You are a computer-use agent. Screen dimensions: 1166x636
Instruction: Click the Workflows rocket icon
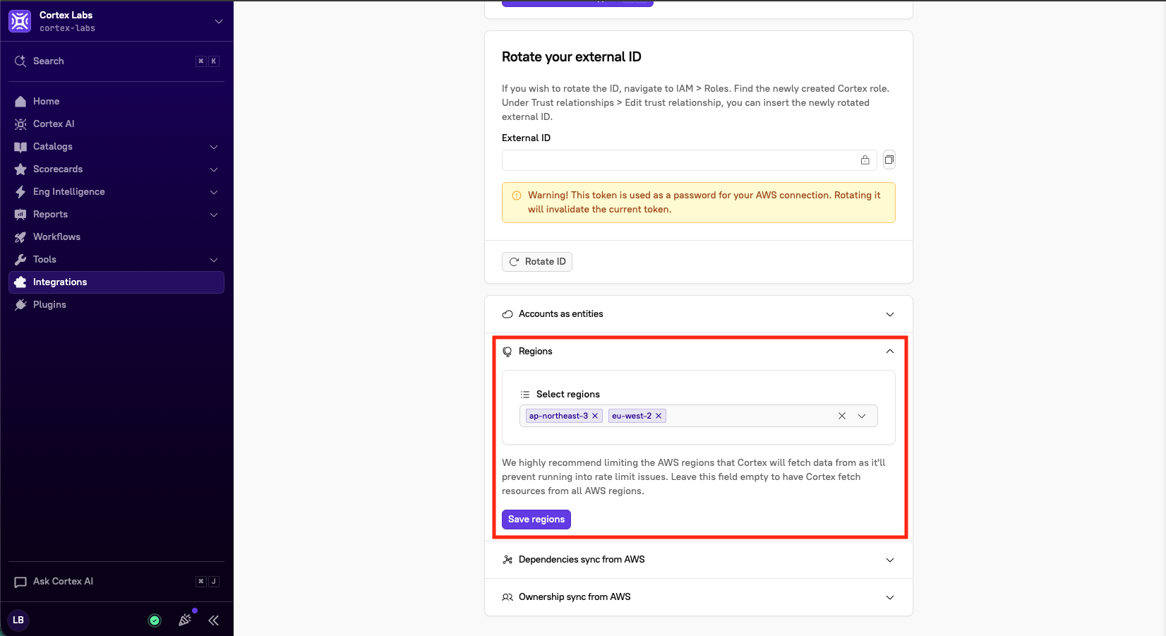[x=20, y=237]
